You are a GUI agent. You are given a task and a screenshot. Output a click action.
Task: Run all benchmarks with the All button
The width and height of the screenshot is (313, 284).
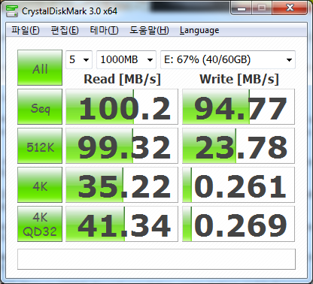(40, 68)
